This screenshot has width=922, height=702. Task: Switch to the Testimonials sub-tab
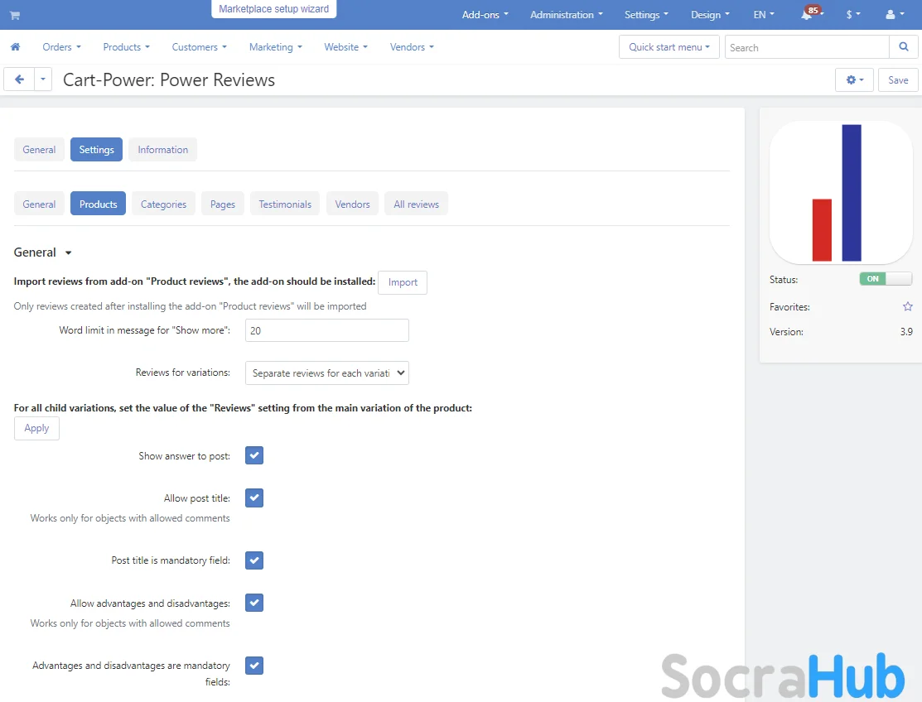285,204
